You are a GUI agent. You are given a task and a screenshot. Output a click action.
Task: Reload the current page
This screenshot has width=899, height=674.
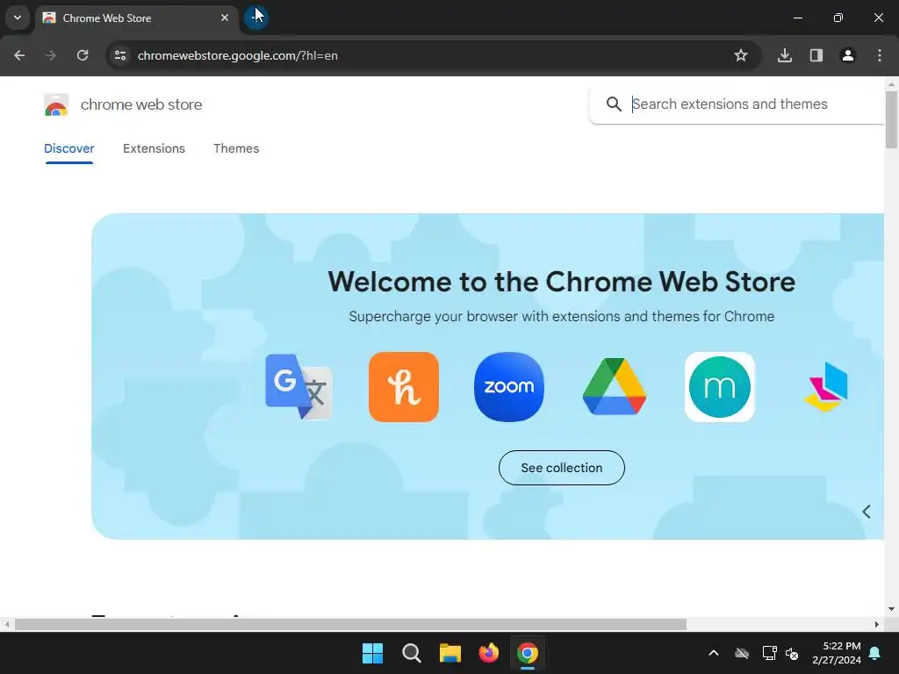point(83,55)
